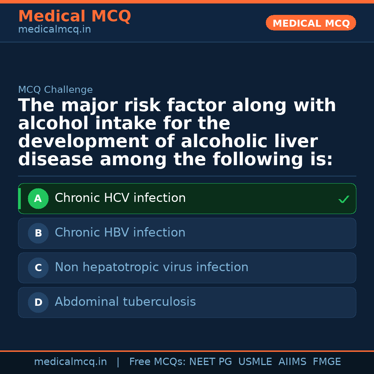Click the alcoholic liver disease question text
This screenshot has width=374, height=374.
pyautogui.click(x=177, y=133)
